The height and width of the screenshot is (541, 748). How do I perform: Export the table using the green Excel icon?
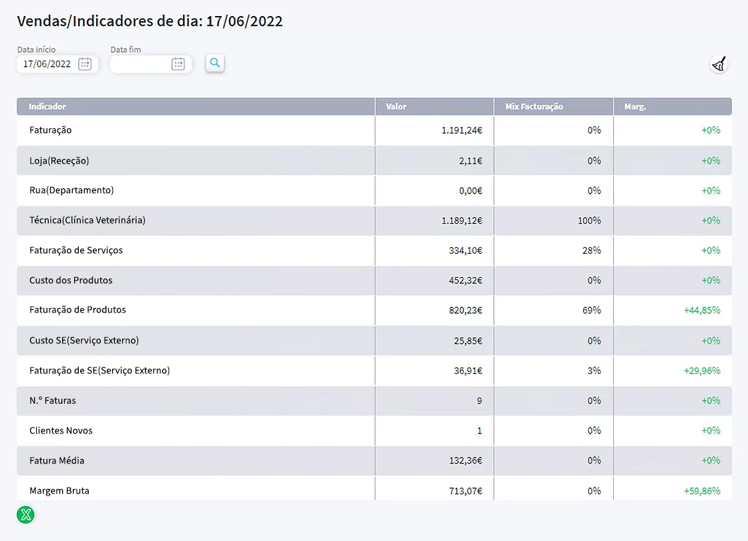coord(25,515)
